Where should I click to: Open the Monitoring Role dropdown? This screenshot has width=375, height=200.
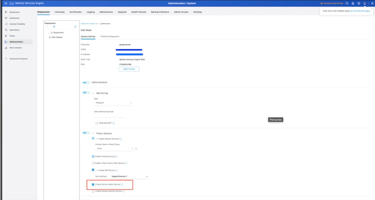click(113, 103)
